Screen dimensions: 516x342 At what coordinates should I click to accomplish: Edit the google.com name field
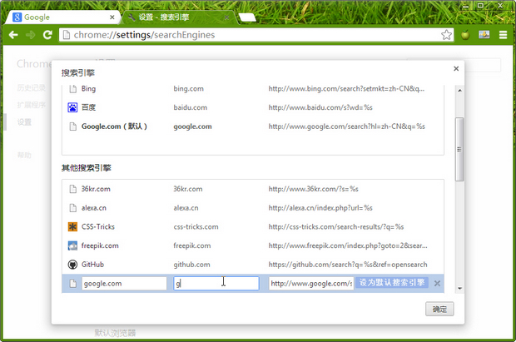point(124,284)
